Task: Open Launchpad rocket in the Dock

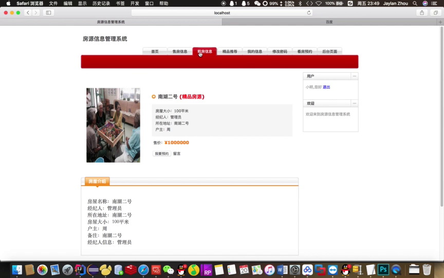Action: point(67,269)
